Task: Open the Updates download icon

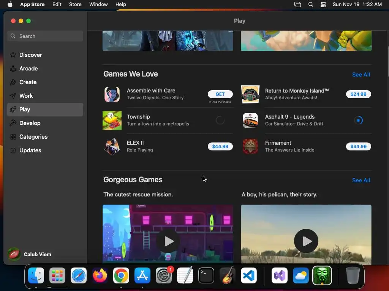Action: (x=13, y=150)
